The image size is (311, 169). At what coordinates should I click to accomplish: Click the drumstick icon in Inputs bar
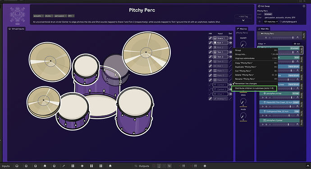click(x=64, y=166)
